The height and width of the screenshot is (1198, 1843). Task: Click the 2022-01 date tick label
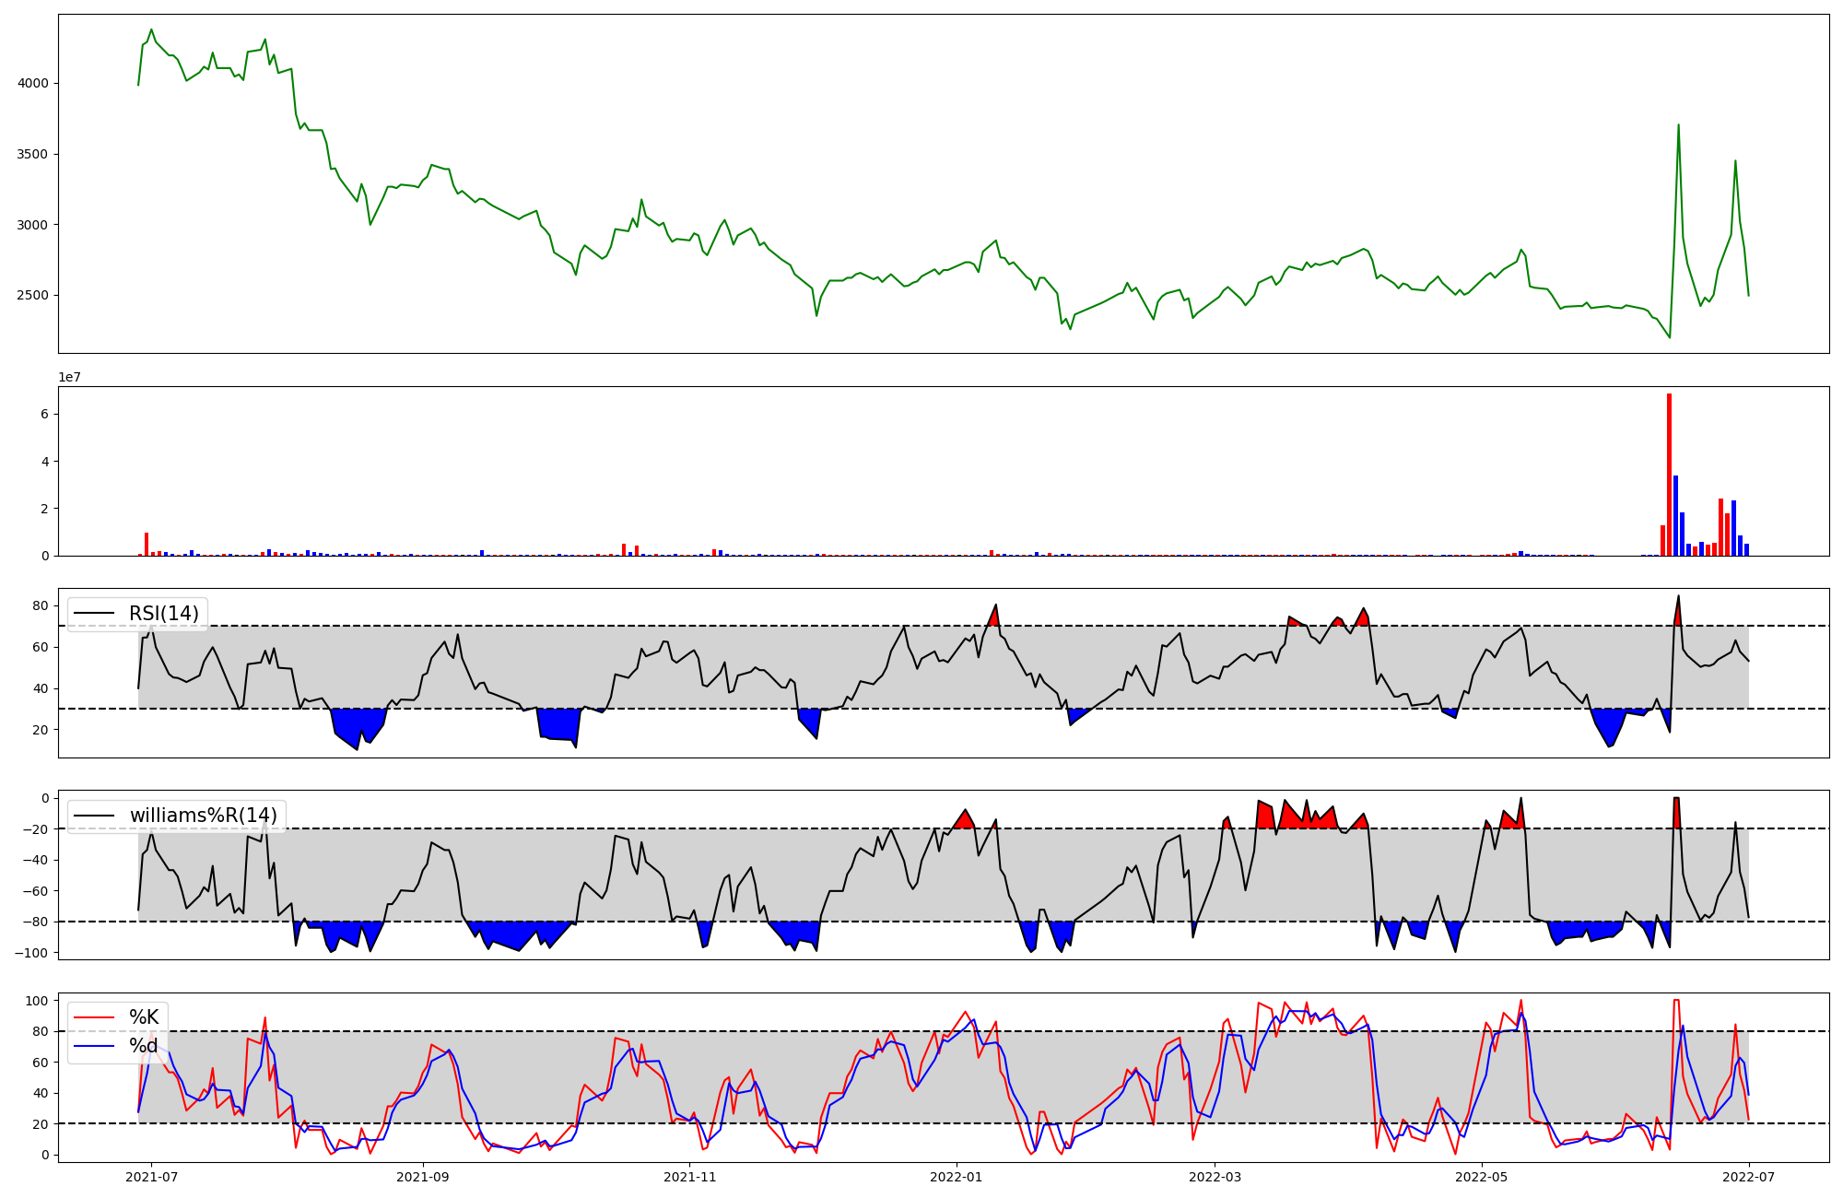pyautogui.click(x=957, y=1177)
